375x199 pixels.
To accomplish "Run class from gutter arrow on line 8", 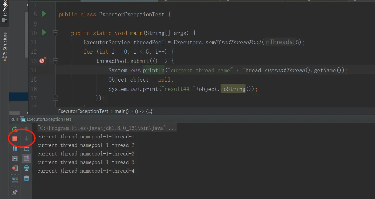I will [x=44, y=14].
